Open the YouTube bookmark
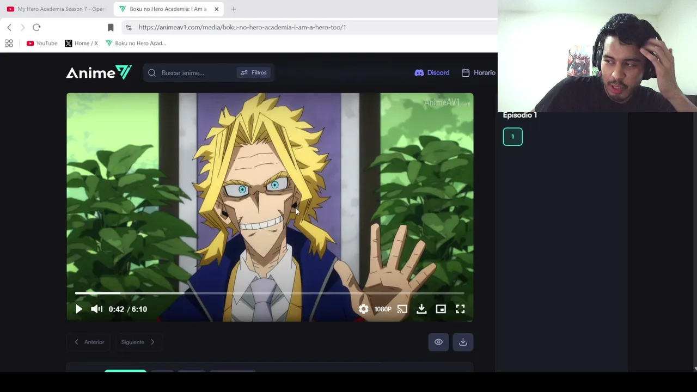The width and height of the screenshot is (697, 392). pyautogui.click(x=42, y=43)
